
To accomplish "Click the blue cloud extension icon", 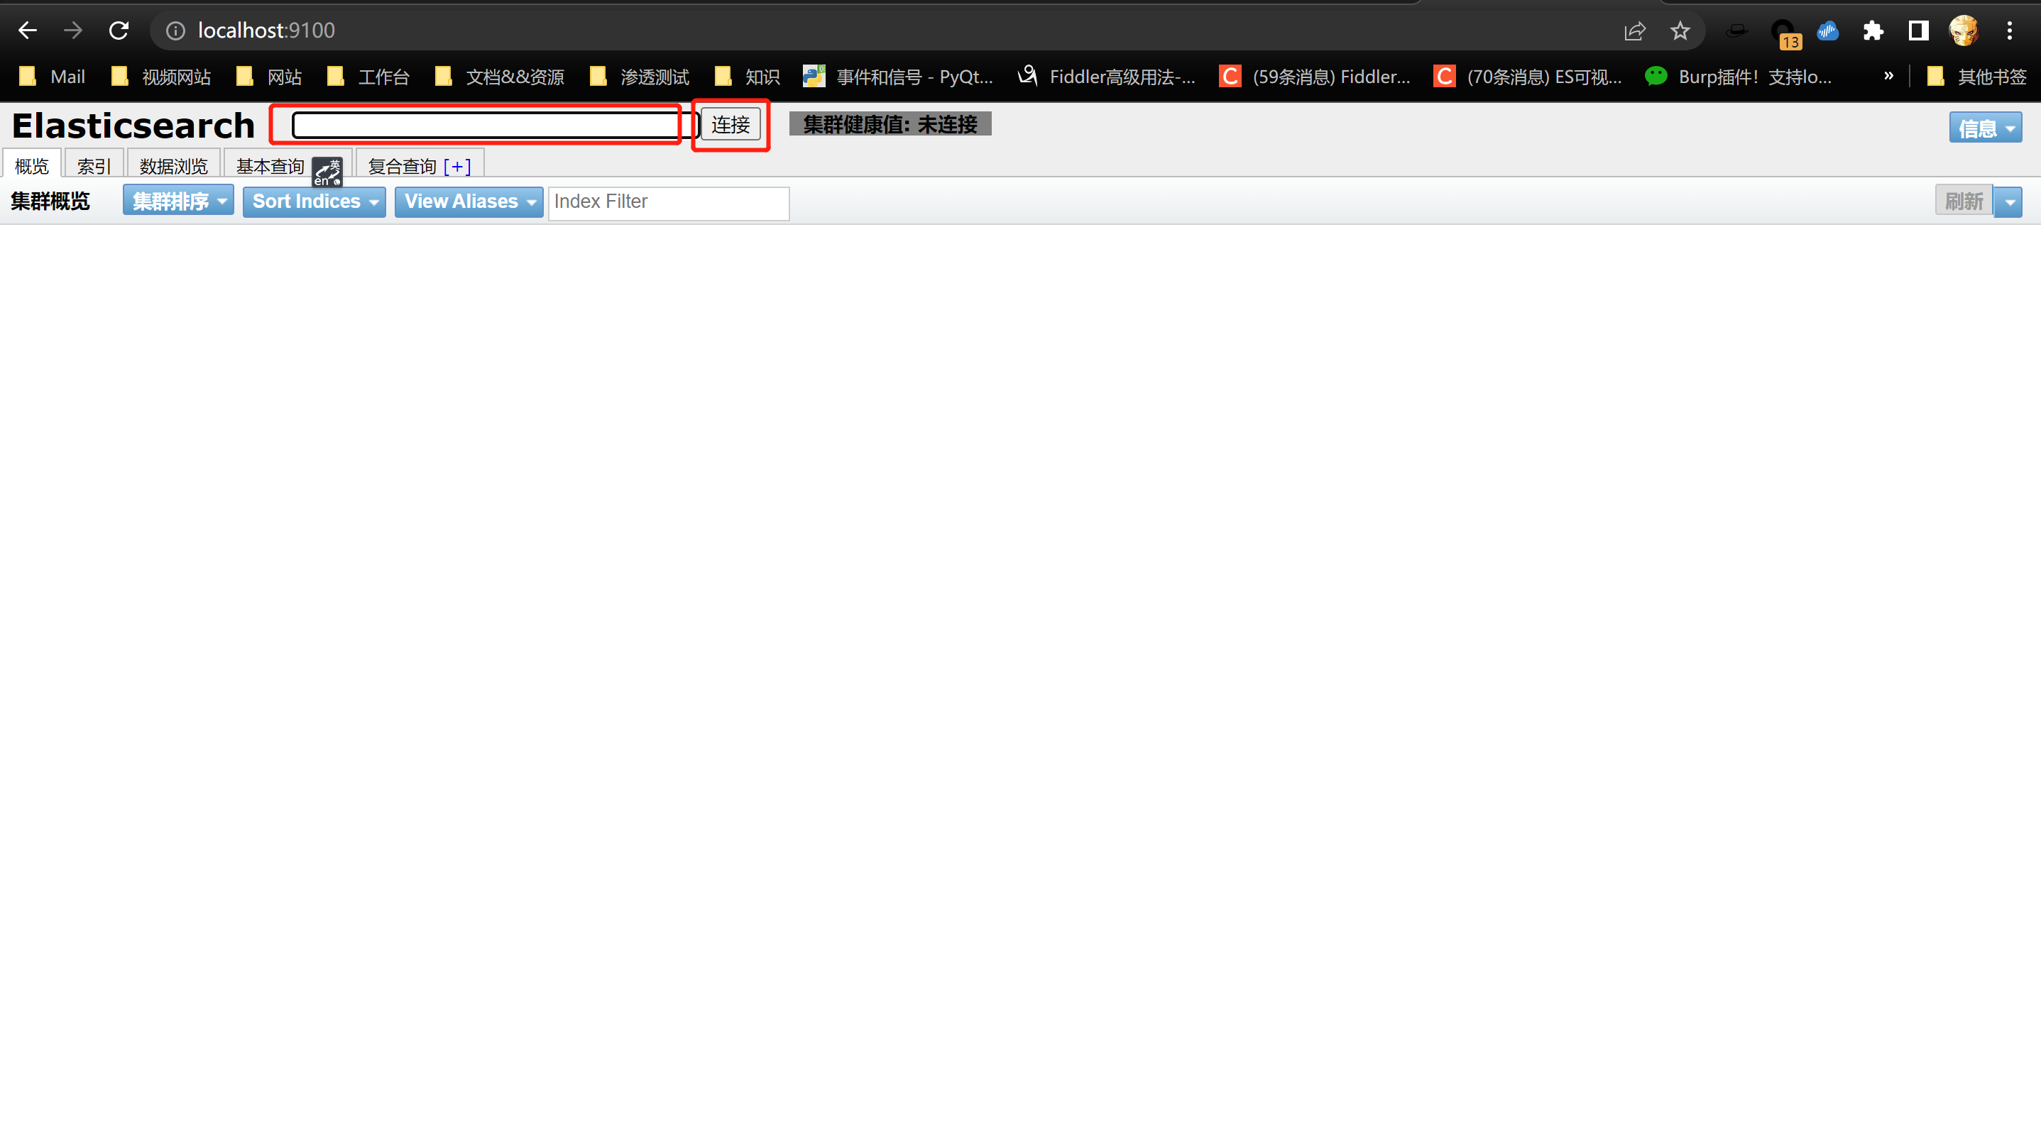I will [x=1828, y=30].
